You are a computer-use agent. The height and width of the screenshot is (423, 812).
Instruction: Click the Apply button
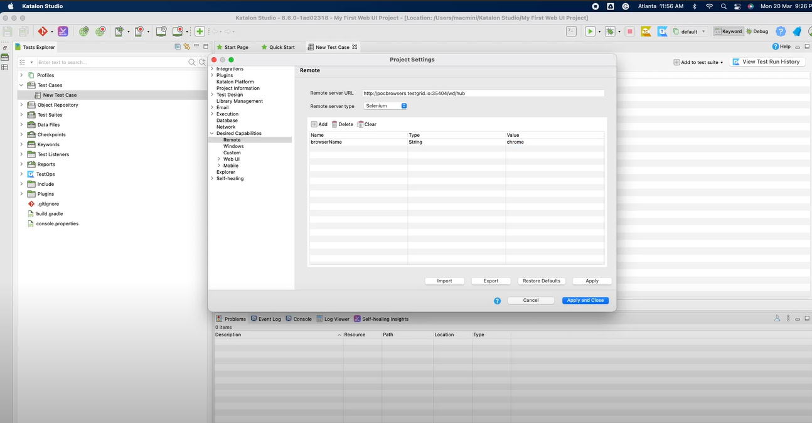[x=592, y=281]
